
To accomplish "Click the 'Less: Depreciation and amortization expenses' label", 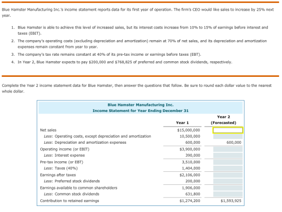I will point(85,142).
